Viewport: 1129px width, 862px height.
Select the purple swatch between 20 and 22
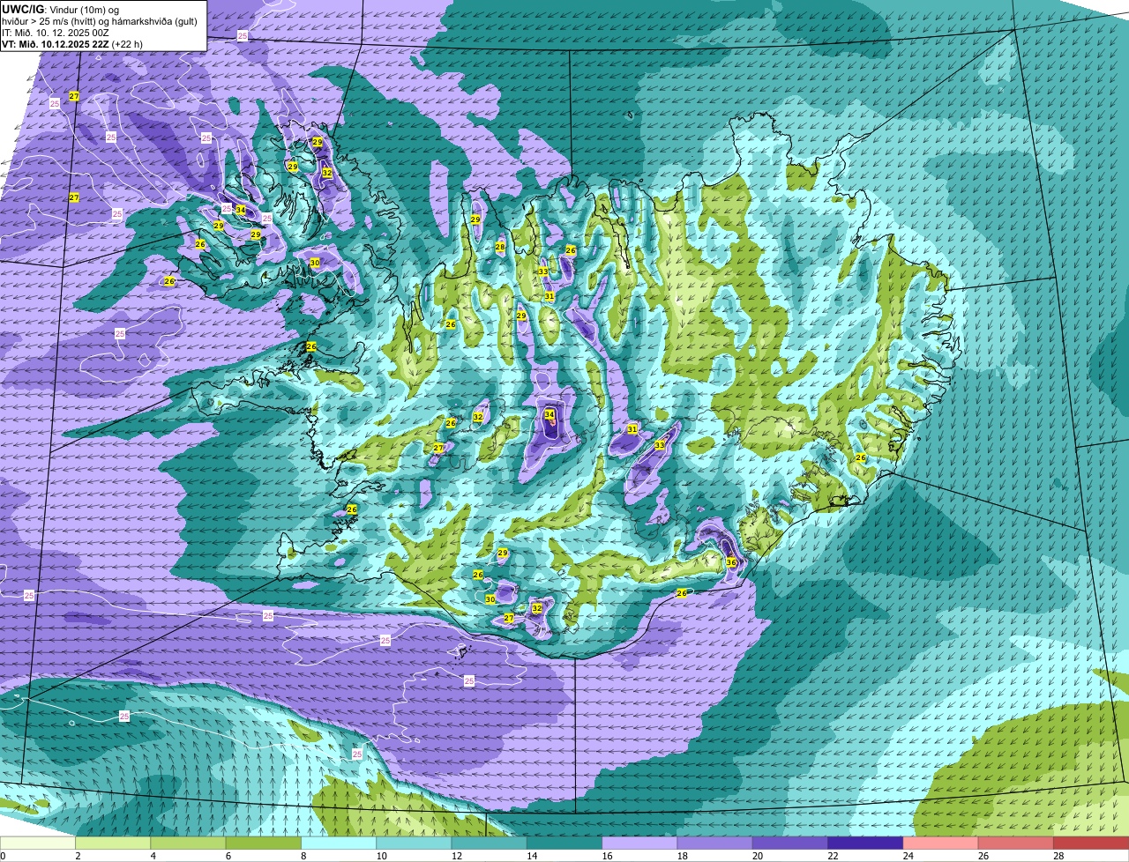790,843
